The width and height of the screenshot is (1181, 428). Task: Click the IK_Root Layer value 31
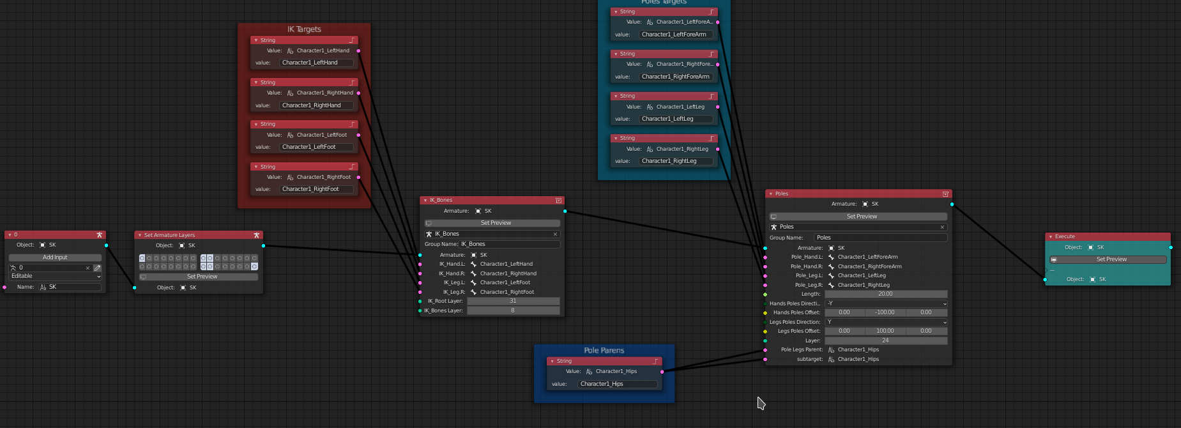pos(514,301)
